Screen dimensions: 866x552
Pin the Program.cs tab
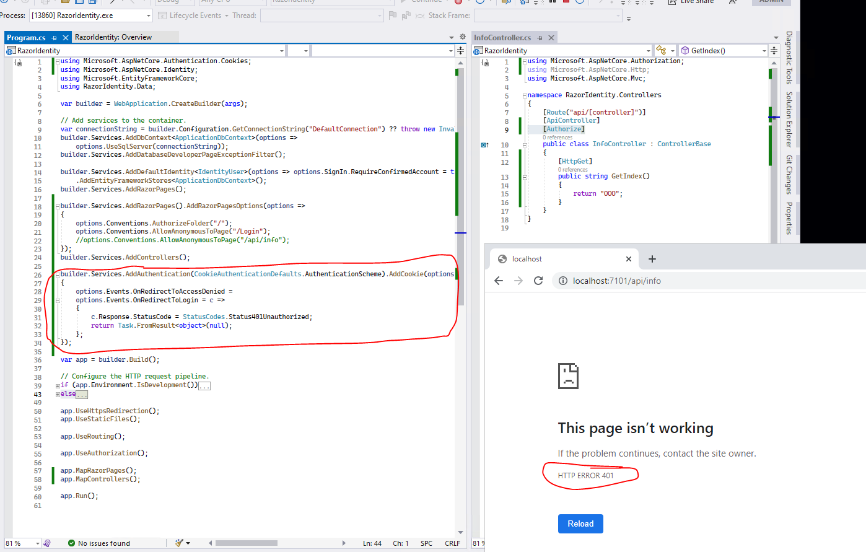[x=55, y=38]
